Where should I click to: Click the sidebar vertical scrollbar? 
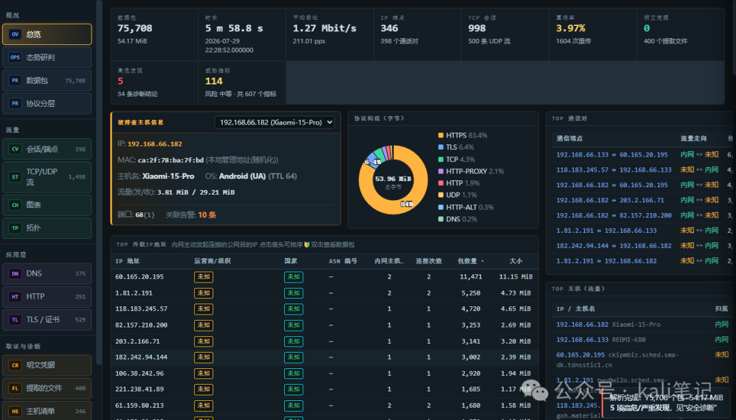99,183
